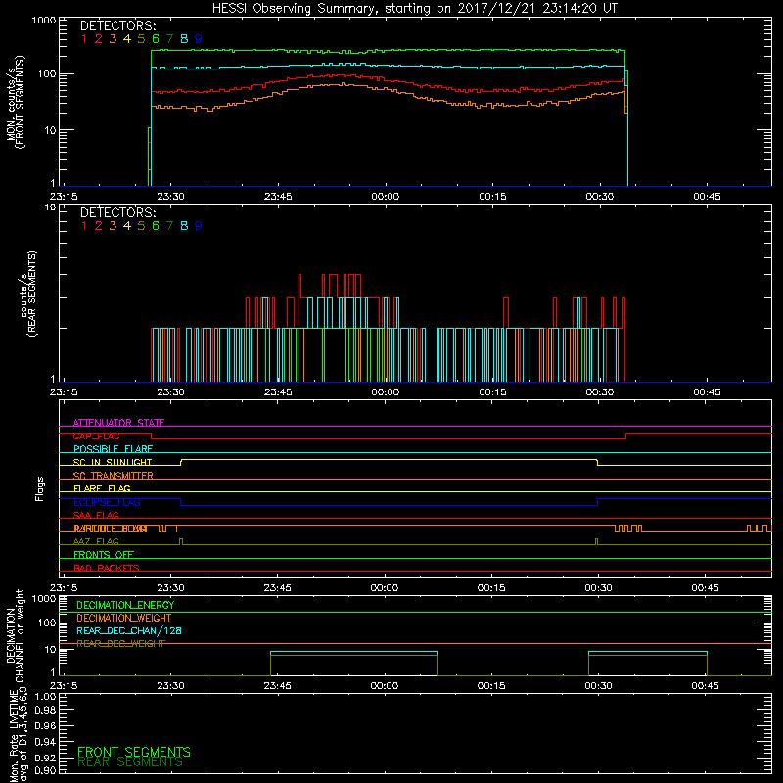Click the rear segments counts/s y-axis title
The image size is (783, 783).
[29, 293]
